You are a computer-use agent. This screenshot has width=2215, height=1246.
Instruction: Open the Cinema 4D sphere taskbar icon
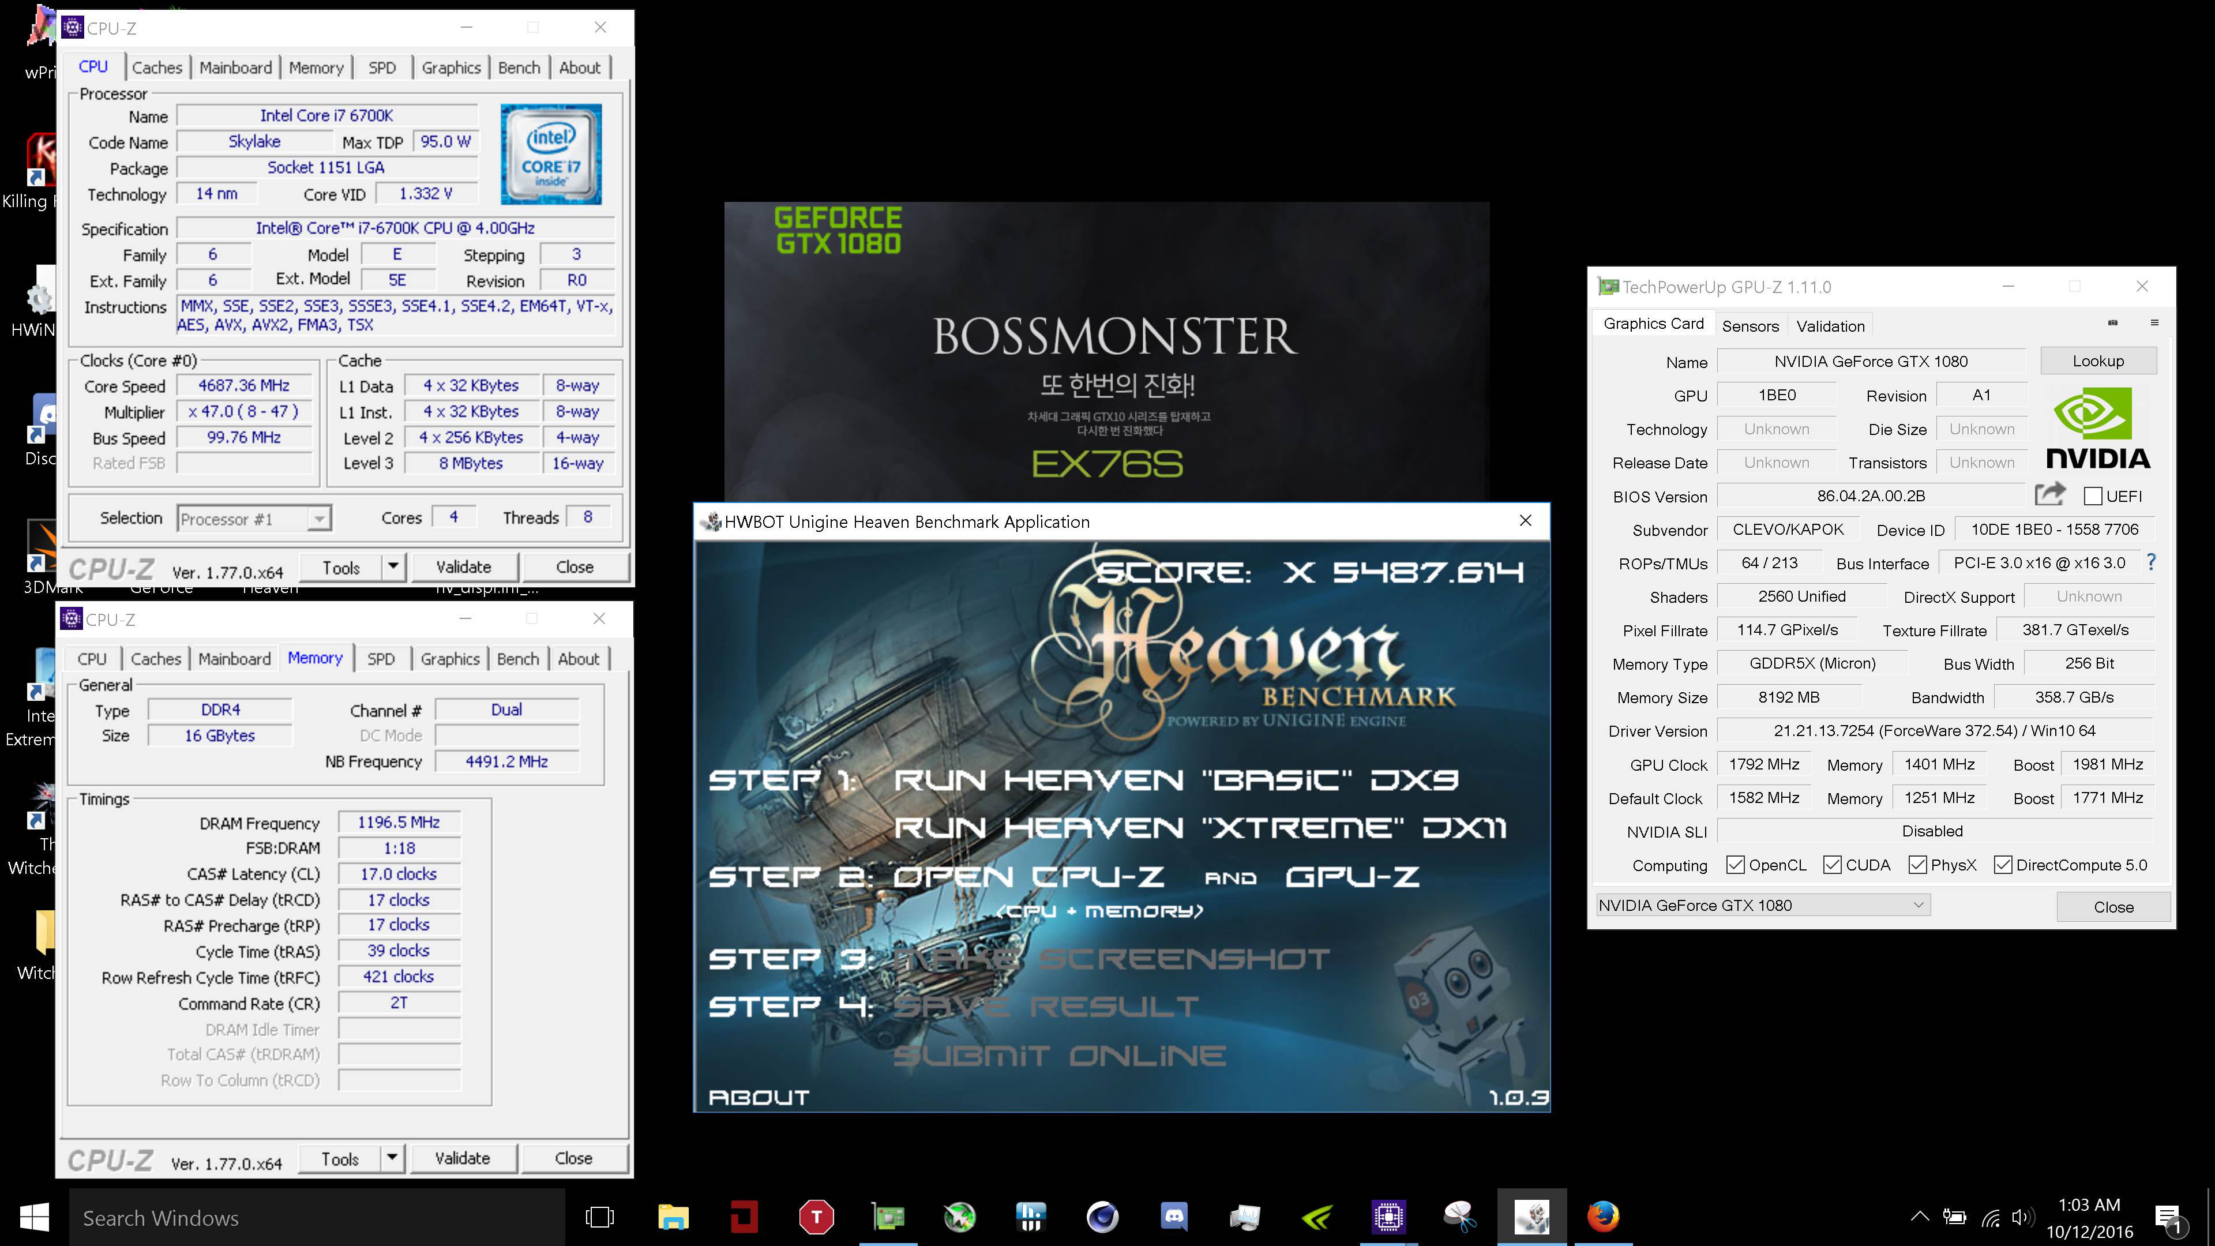coord(1102,1217)
